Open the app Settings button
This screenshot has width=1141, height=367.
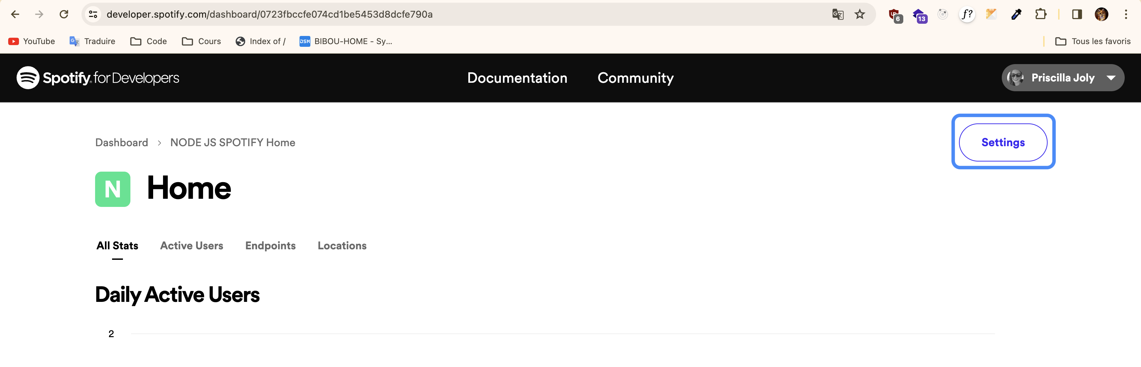(x=1003, y=142)
